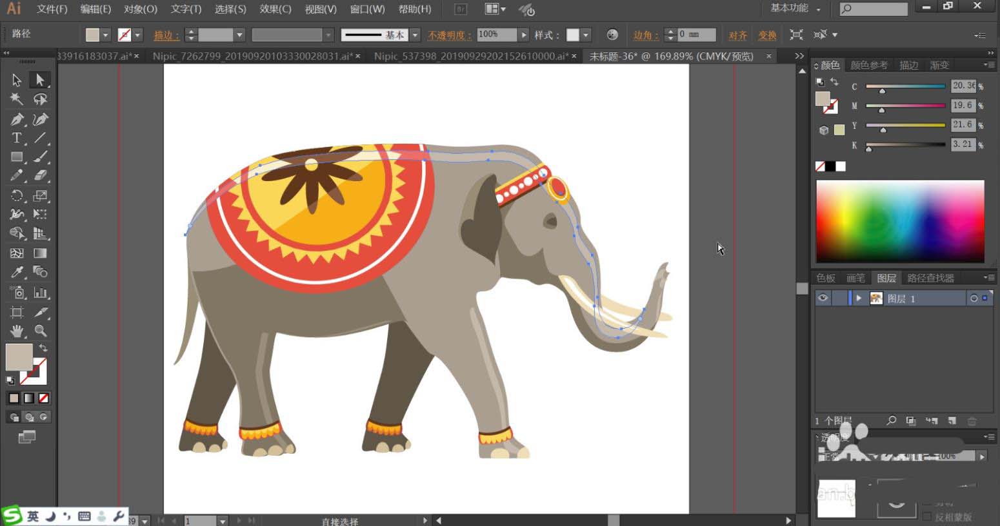Select the Artboard tool
Viewport: 1000px width, 526px height.
[17, 313]
